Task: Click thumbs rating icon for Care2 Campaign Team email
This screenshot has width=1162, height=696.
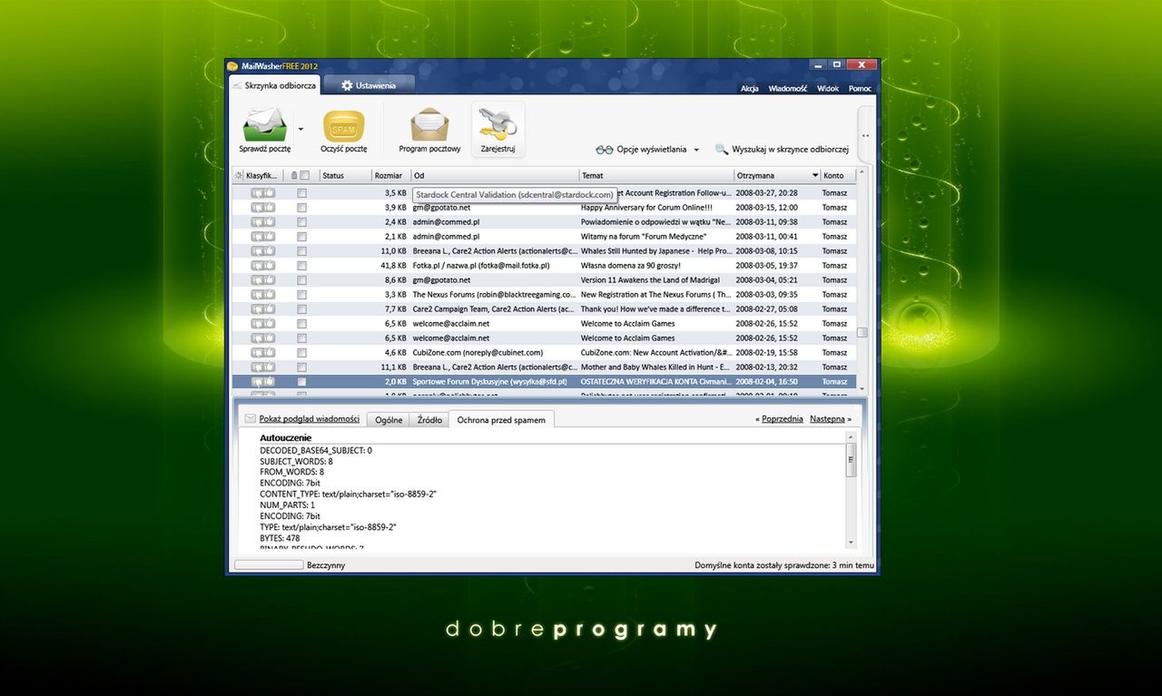Action: point(263,309)
